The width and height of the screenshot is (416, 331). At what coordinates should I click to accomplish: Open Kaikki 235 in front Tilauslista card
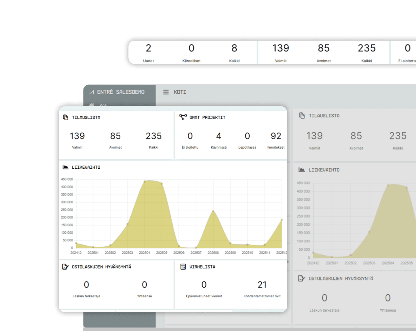coord(154,140)
